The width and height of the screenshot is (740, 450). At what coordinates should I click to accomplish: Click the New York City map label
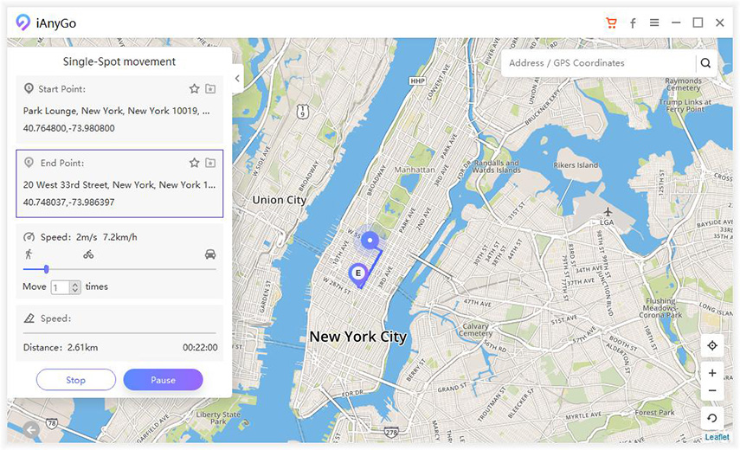tap(357, 337)
